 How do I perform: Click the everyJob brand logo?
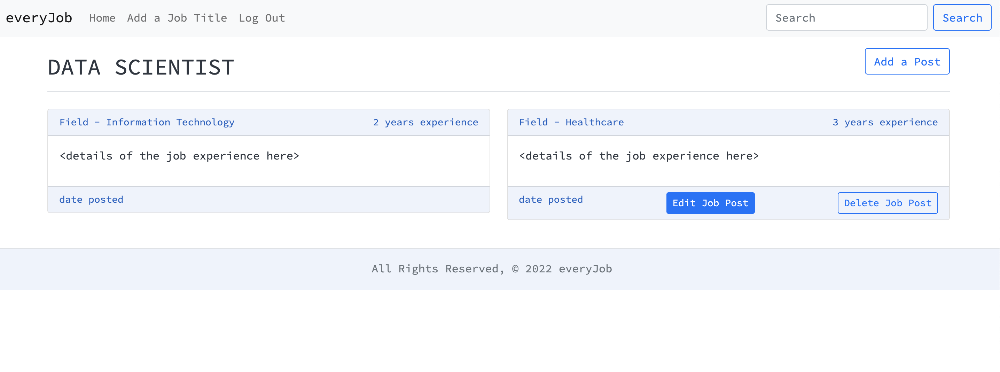39,18
